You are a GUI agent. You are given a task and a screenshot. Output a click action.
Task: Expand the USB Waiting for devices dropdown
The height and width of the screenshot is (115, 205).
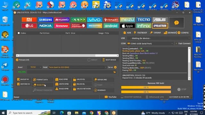click(159, 38)
